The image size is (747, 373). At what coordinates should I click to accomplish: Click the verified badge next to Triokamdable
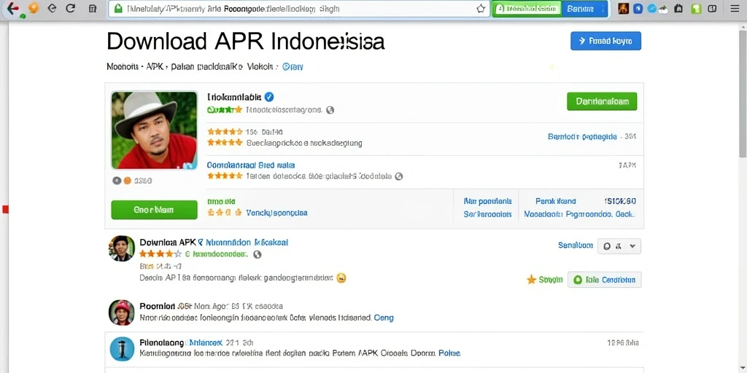point(268,97)
